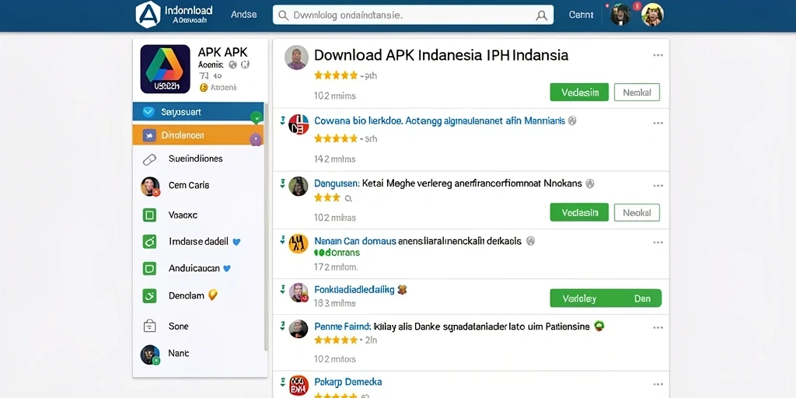Click Nemkal button in Download APK row

[x=637, y=93]
